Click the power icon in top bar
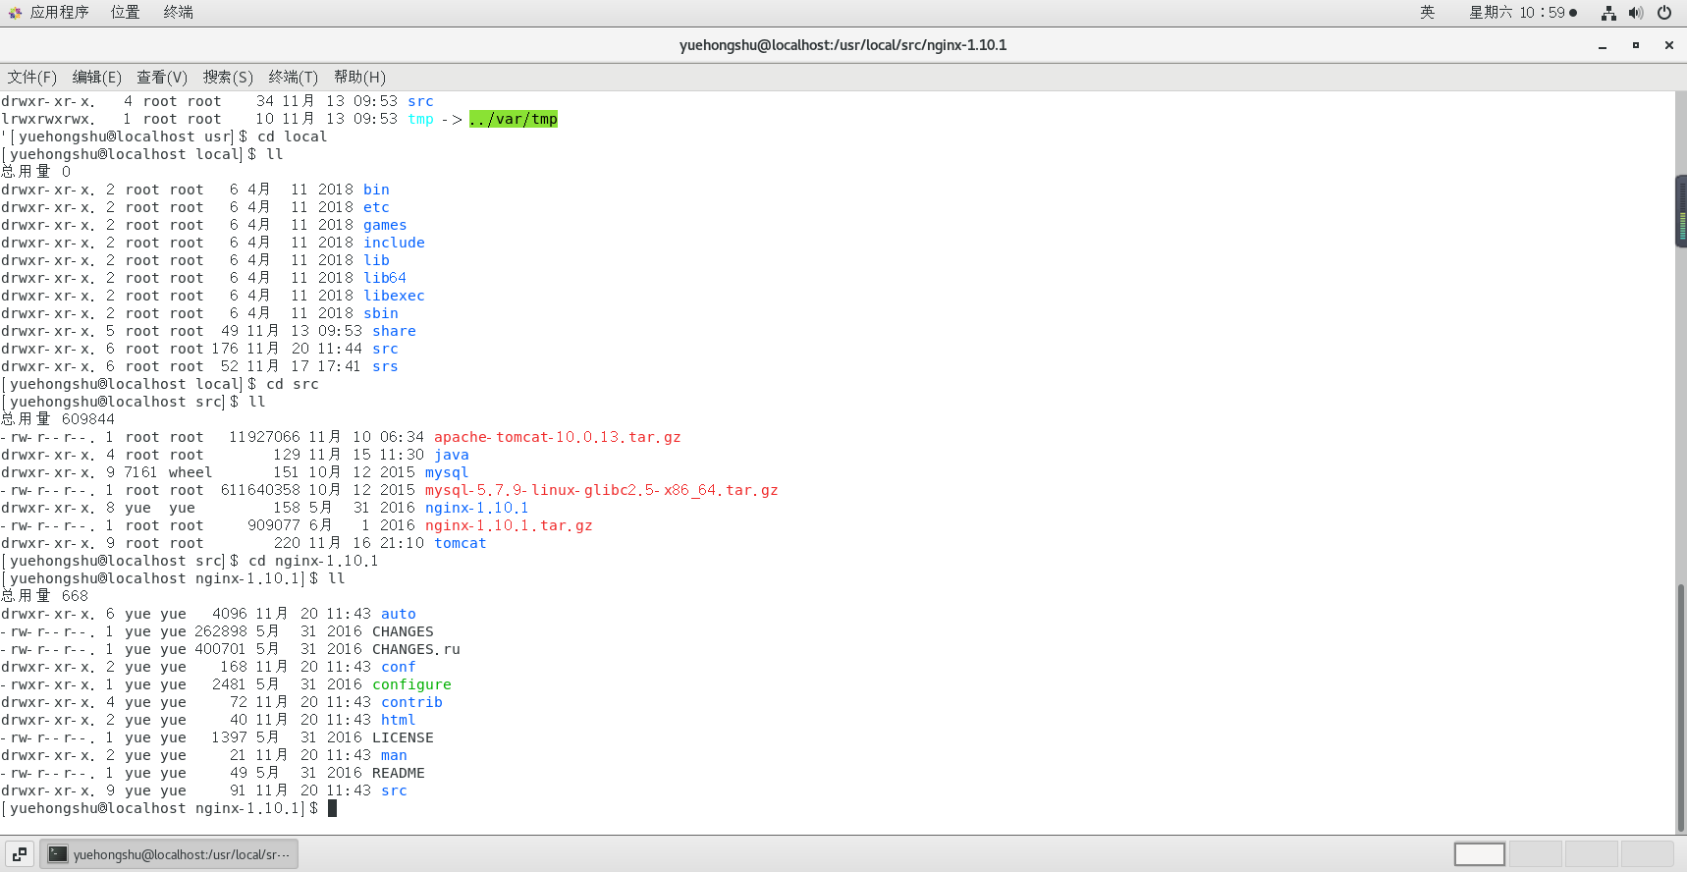The width and height of the screenshot is (1687, 872). click(1664, 13)
